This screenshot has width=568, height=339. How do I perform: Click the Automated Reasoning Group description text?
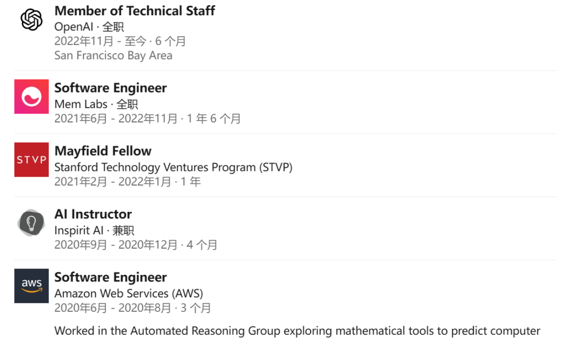point(297,331)
